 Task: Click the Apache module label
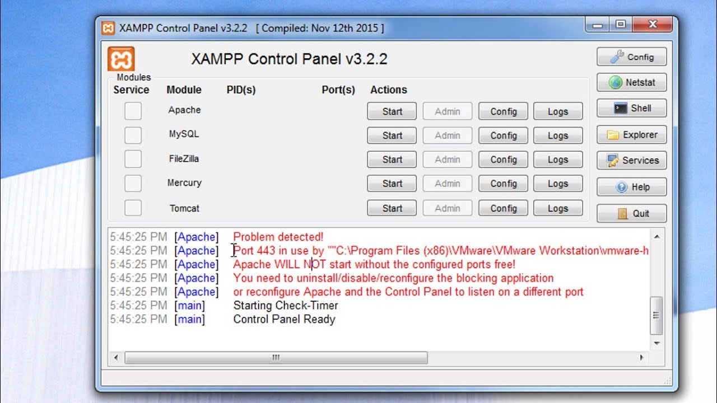point(184,110)
